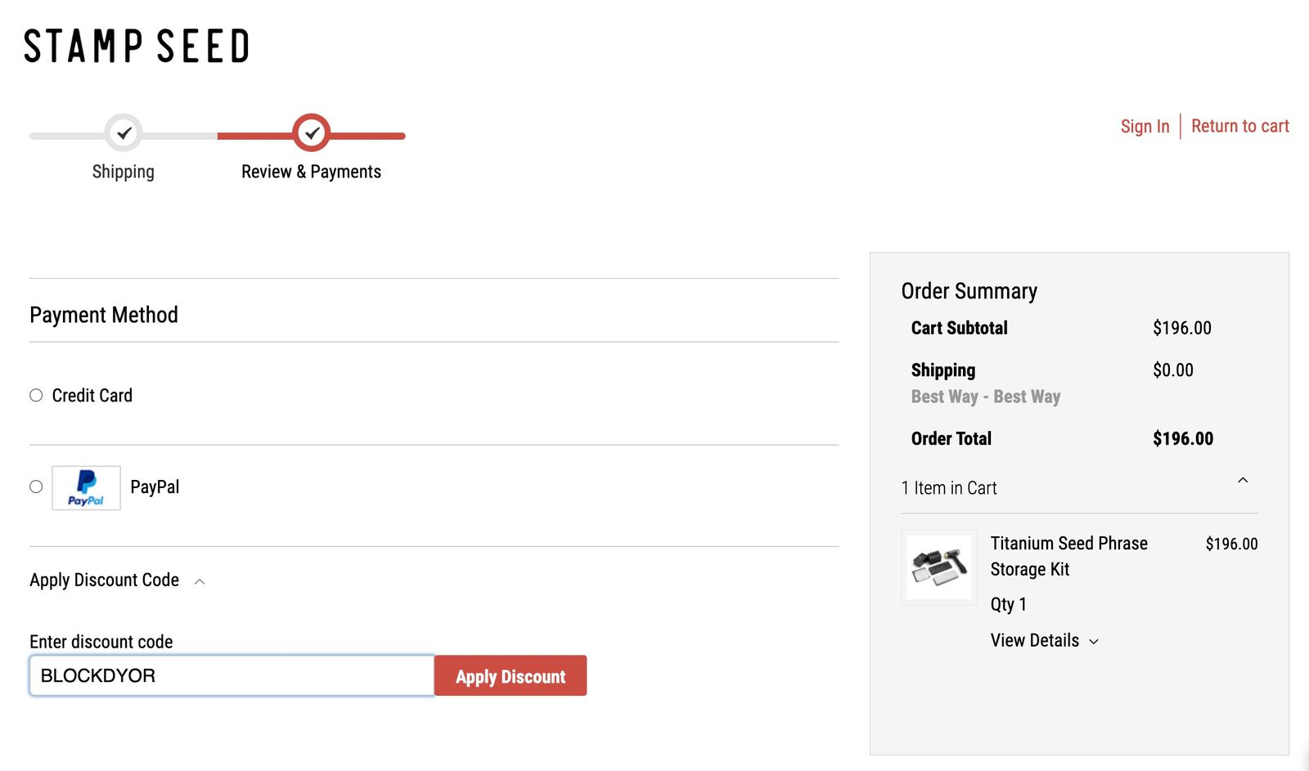The height and width of the screenshot is (771, 1309).
Task: Click the discount code input field
Action: (232, 676)
